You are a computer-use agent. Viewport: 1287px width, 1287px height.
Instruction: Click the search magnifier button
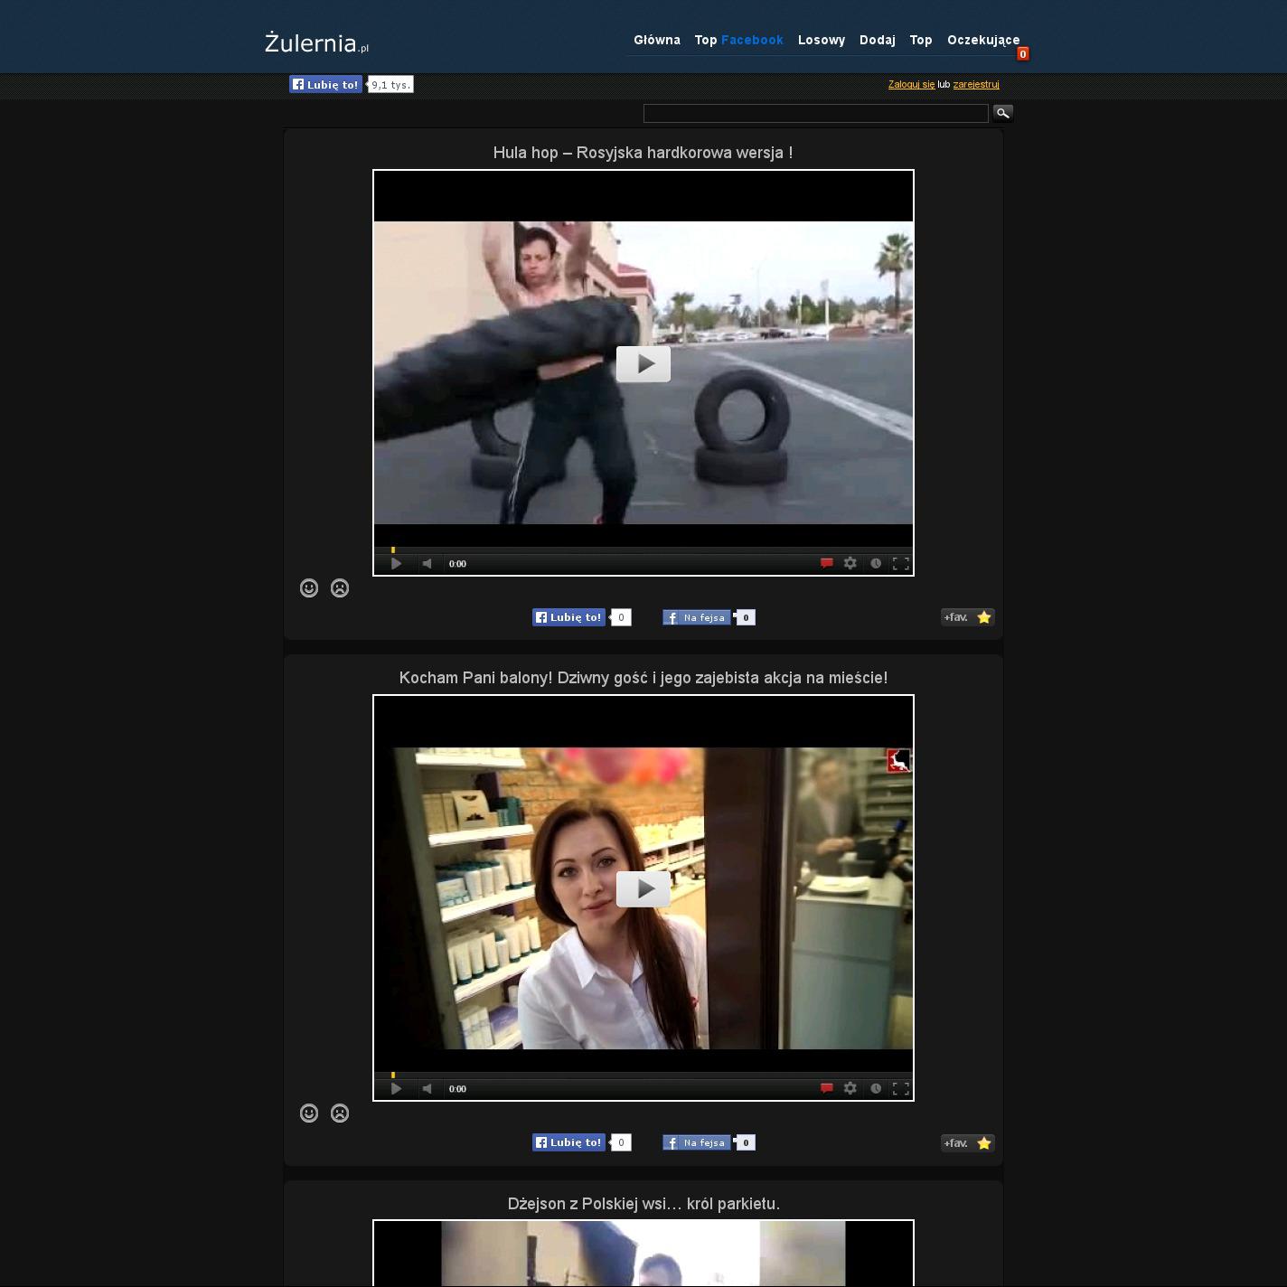1002,113
